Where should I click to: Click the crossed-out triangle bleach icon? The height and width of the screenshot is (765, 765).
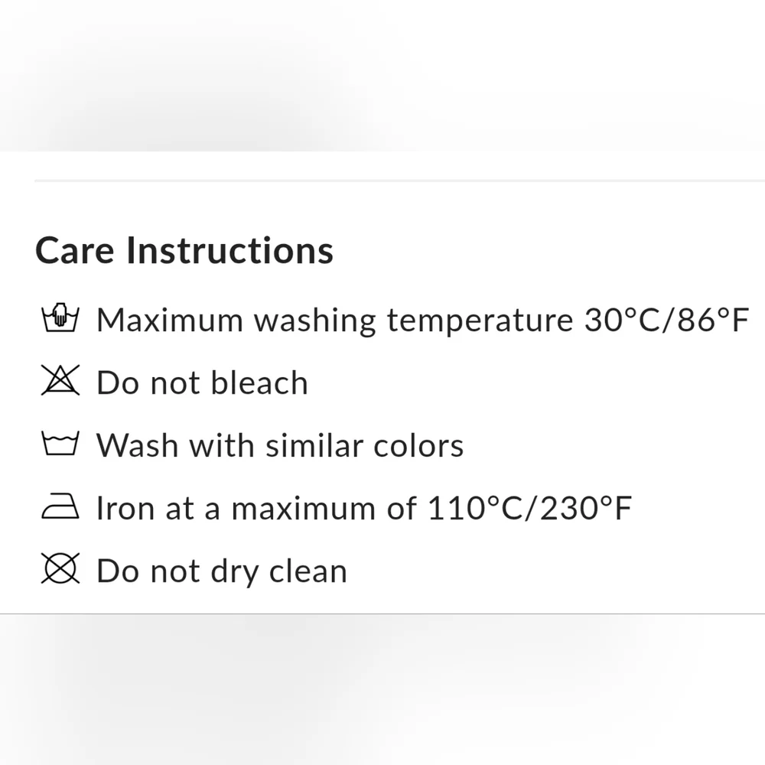60,382
